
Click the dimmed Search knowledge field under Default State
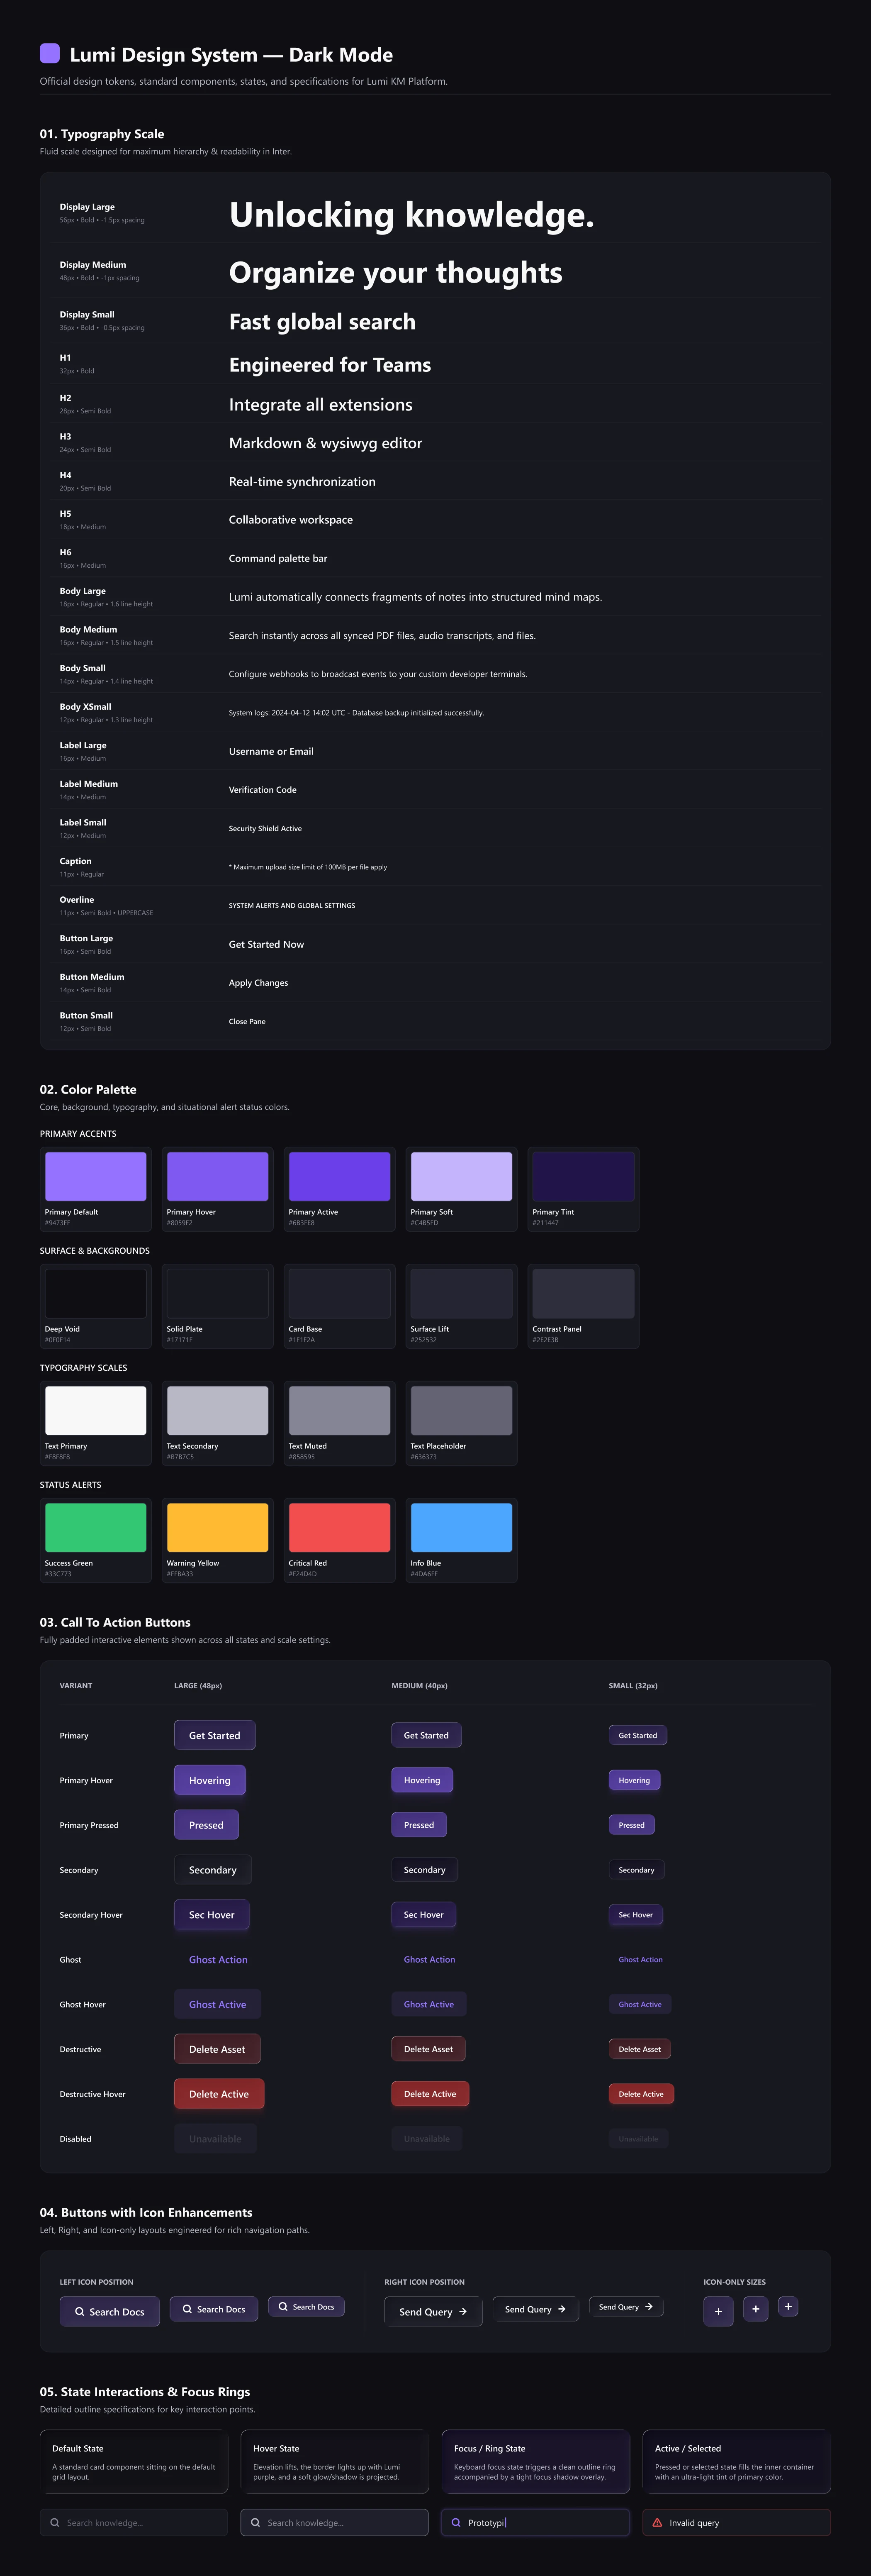tap(134, 2523)
